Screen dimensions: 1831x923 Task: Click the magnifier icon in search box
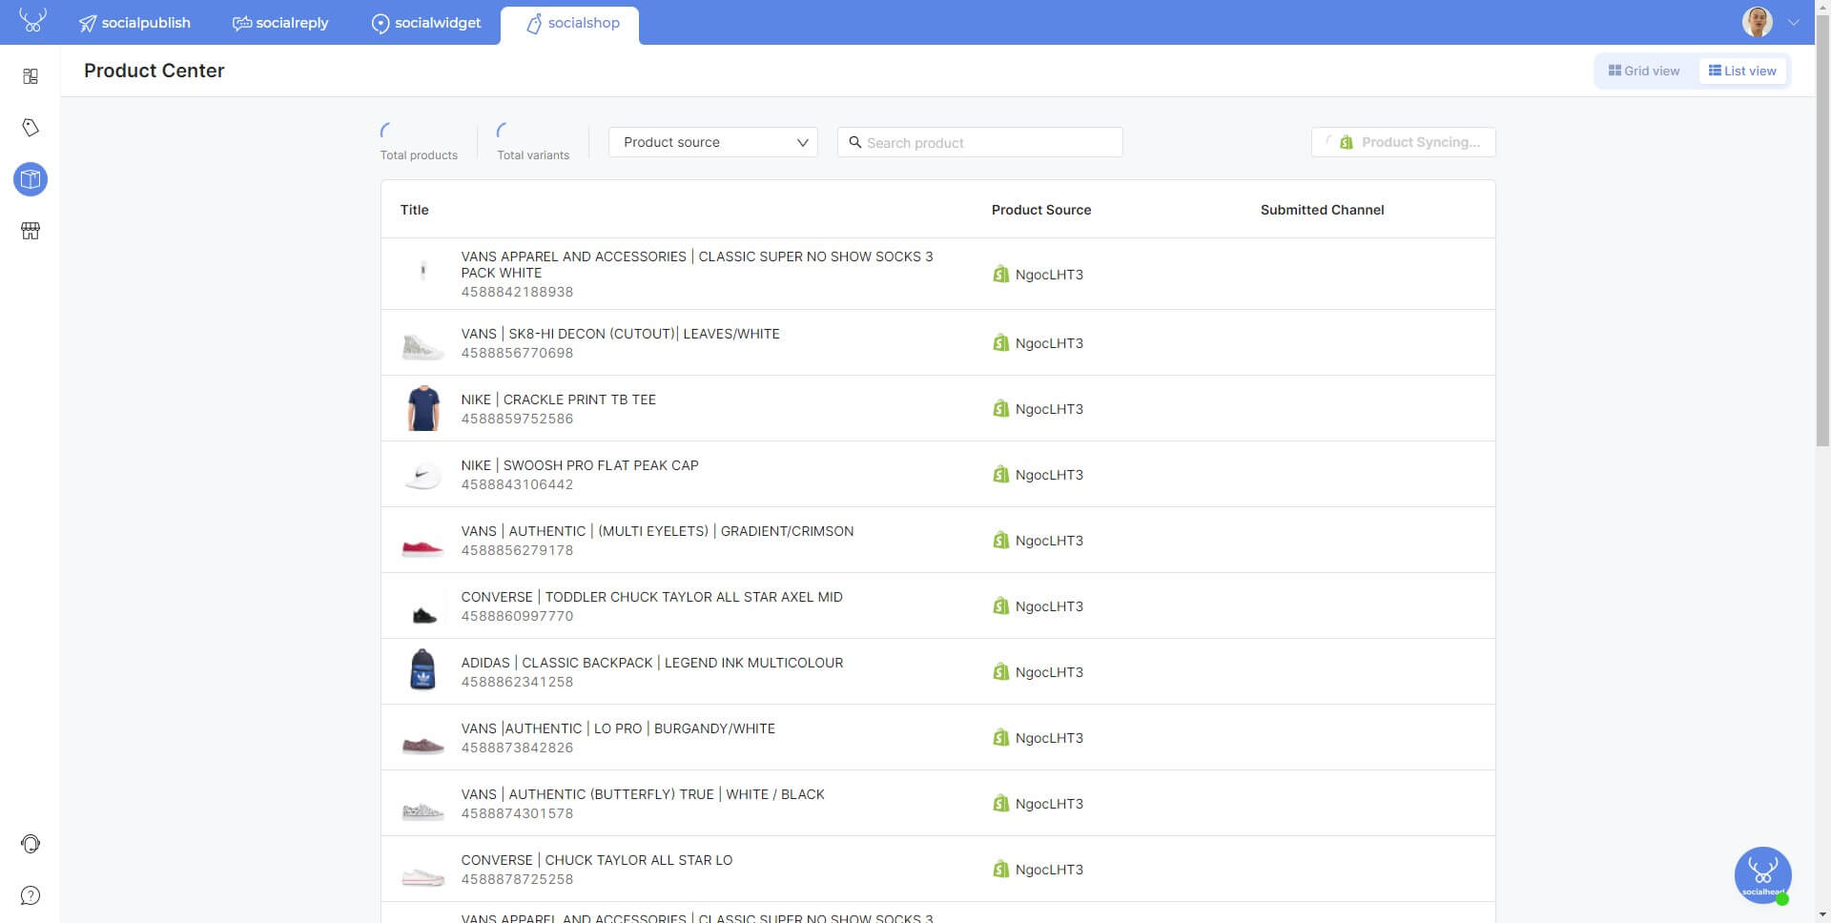click(x=855, y=142)
